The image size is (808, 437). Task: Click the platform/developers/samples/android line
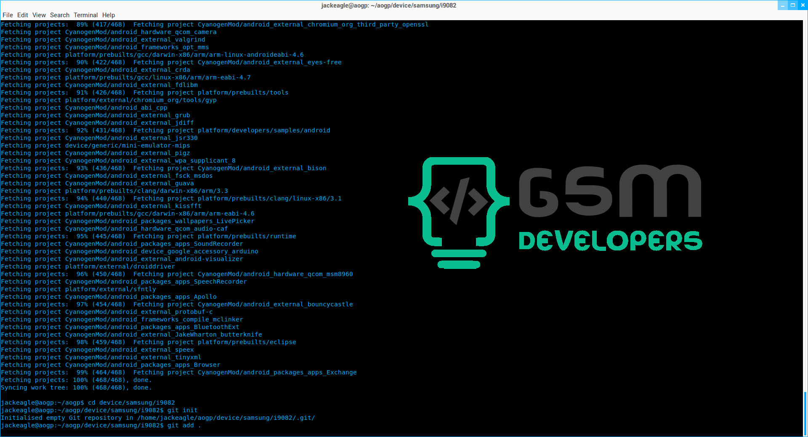coord(165,131)
